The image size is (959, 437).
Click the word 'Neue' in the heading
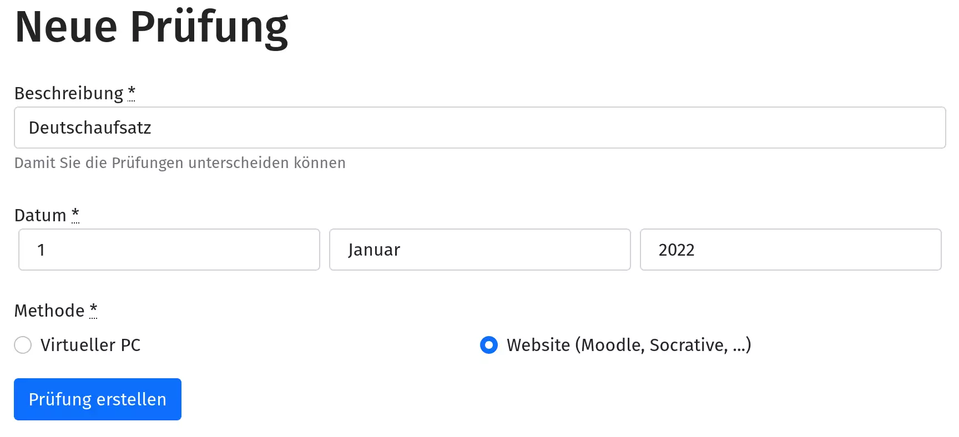(66, 27)
